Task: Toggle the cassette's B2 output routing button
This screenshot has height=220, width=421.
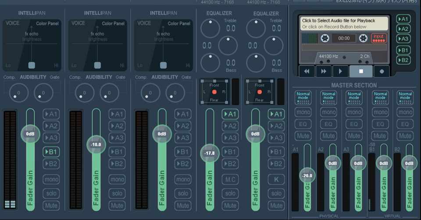Action: [x=403, y=60]
